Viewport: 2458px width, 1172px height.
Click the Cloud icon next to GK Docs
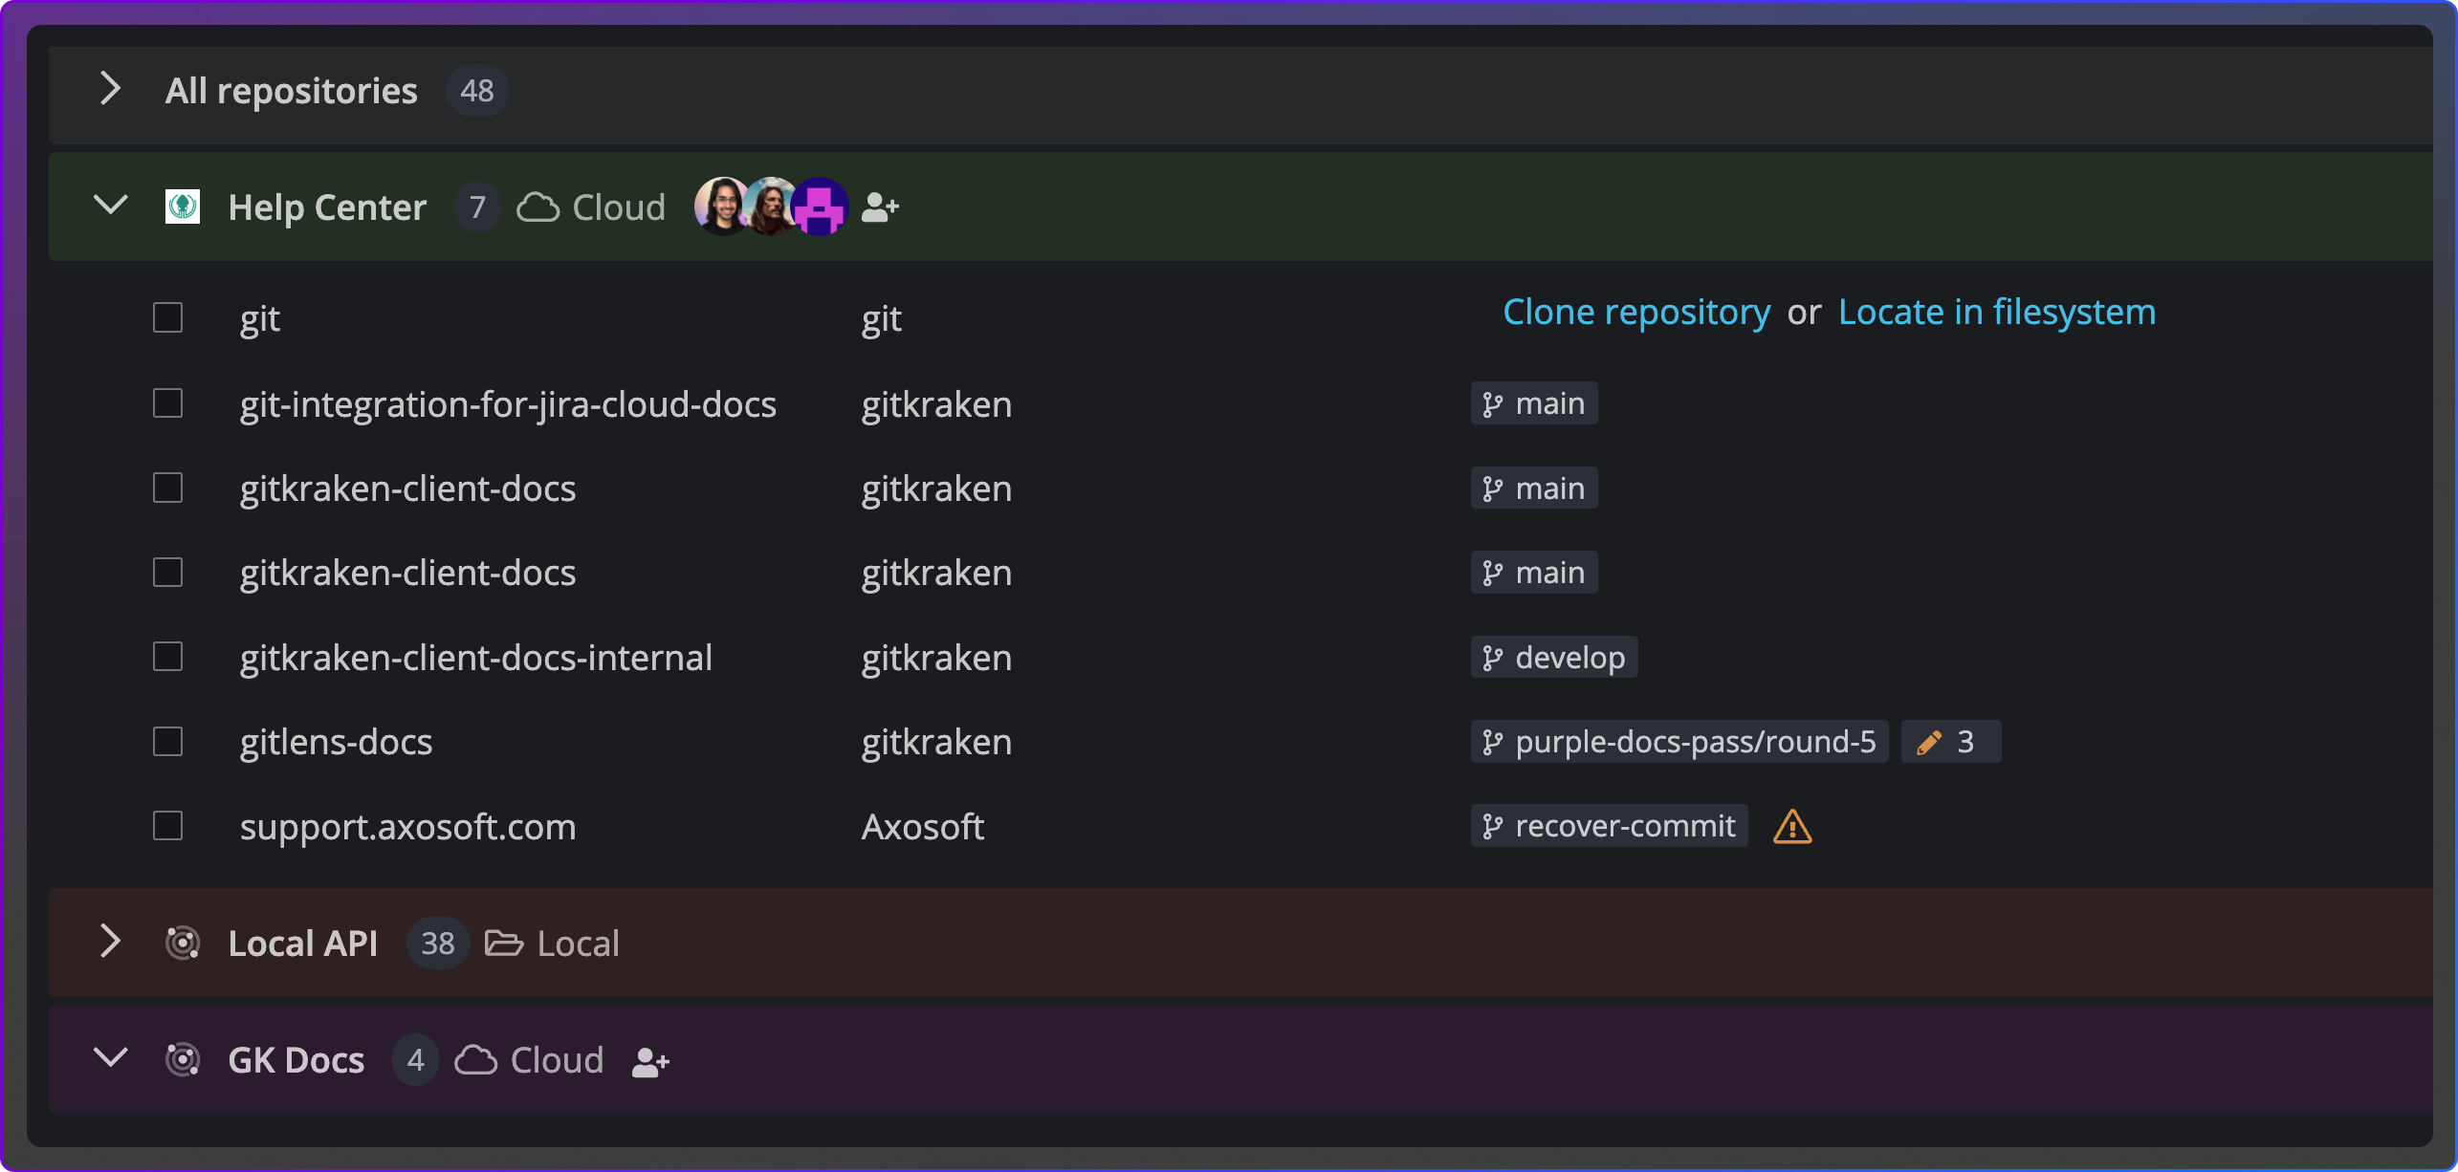478,1059
